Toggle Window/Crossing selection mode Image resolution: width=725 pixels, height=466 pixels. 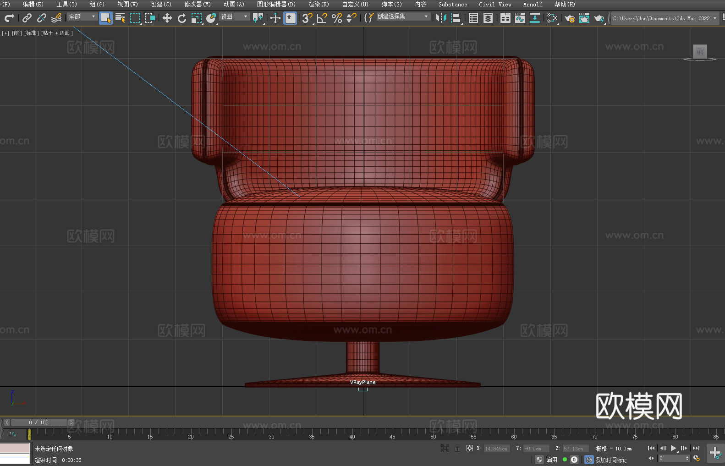pos(150,18)
